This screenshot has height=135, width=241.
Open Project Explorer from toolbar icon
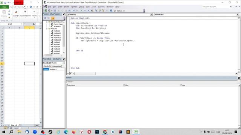(96, 10)
